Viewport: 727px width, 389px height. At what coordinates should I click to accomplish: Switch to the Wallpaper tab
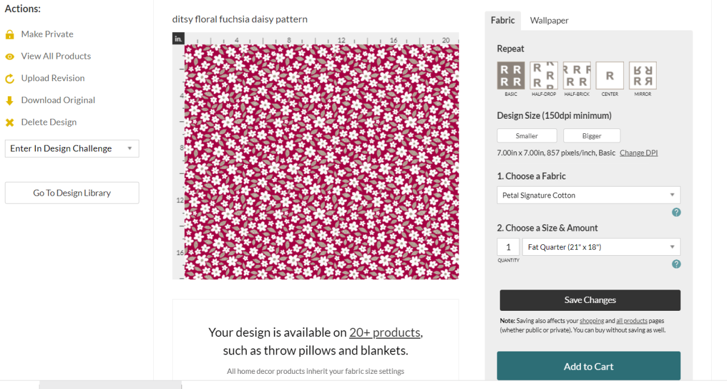point(549,20)
